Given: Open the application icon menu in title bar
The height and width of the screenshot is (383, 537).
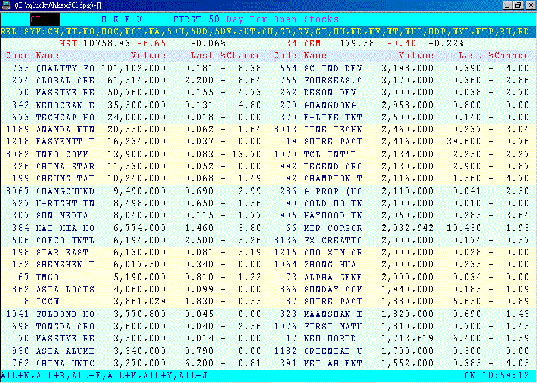Looking at the screenshot, I should 6,5.
